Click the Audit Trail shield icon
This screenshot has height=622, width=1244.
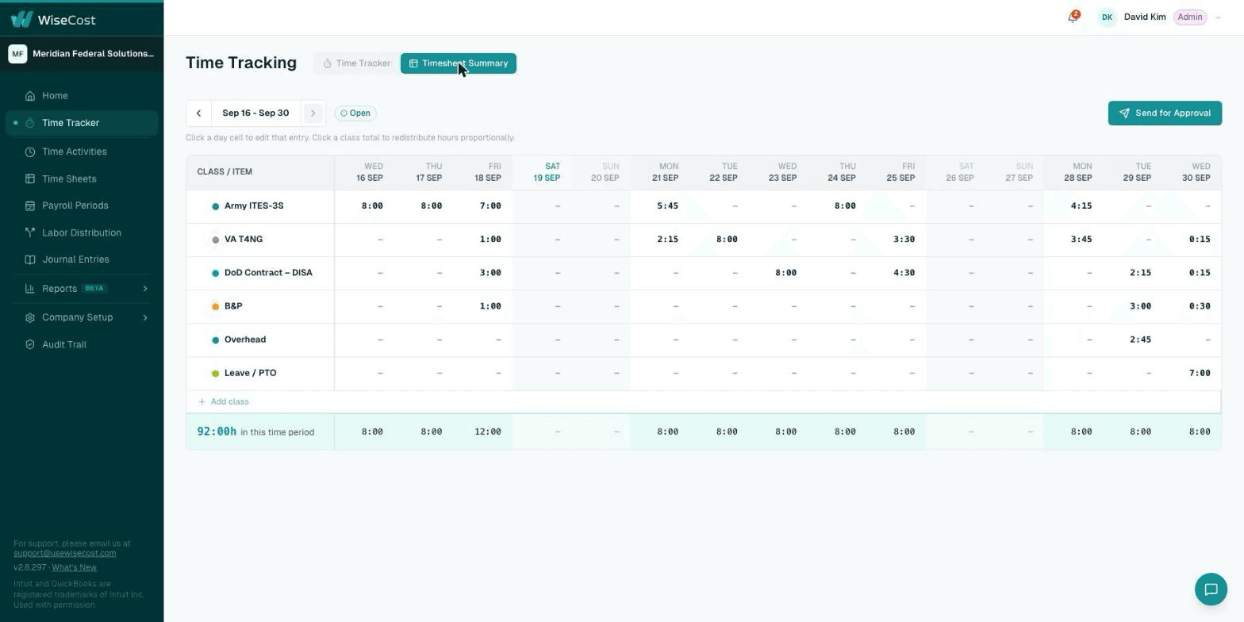(x=30, y=344)
